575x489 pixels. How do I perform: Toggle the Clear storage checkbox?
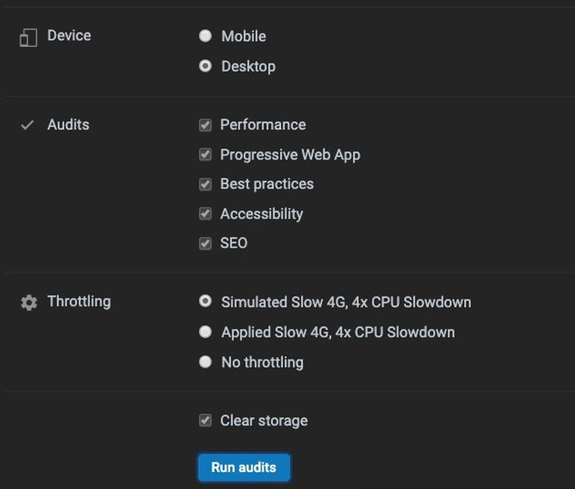point(206,421)
